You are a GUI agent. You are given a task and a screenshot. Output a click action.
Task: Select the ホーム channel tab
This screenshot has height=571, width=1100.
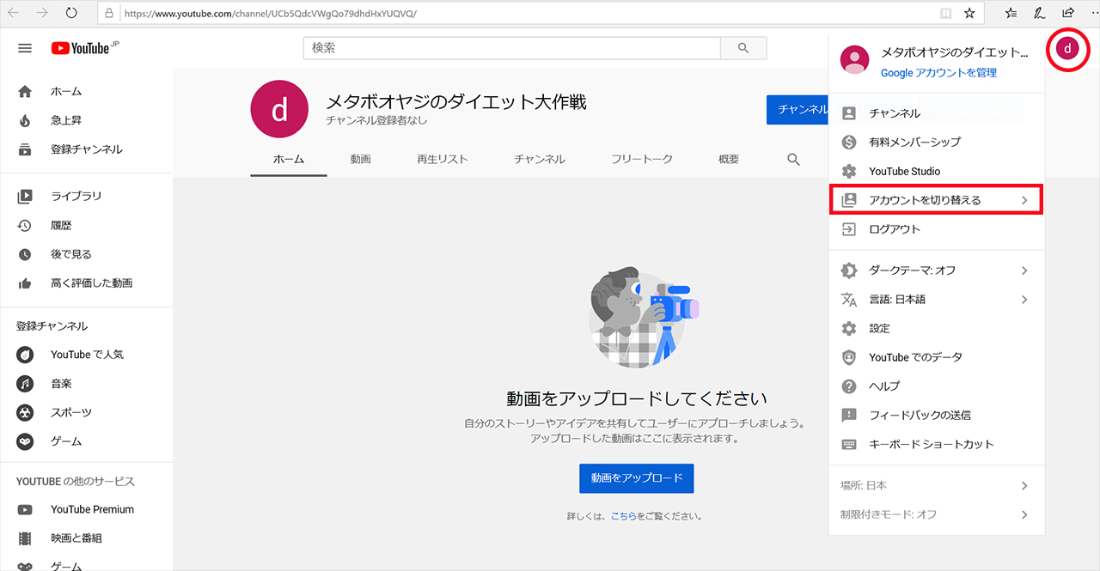pos(289,159)
